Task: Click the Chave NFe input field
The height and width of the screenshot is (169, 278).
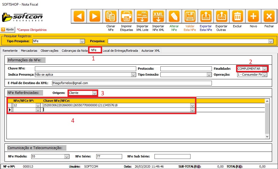Action: [x=85, y=69]
